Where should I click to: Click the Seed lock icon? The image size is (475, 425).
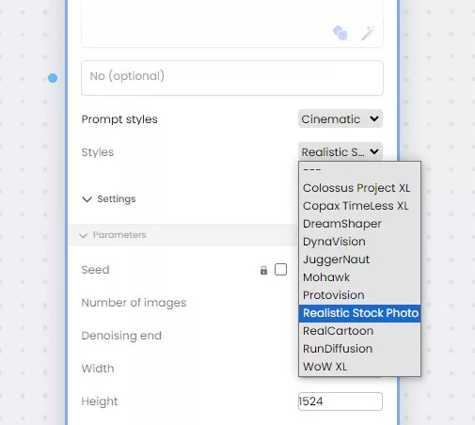pos(263,270)
